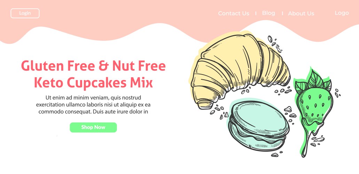Click the lorem ipsum description paragraph

(x=93, y=105)
